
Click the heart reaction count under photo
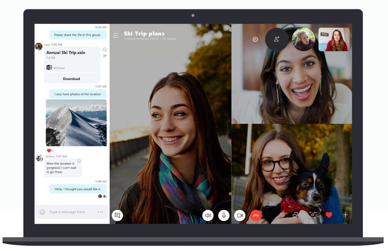click(50, 151)
